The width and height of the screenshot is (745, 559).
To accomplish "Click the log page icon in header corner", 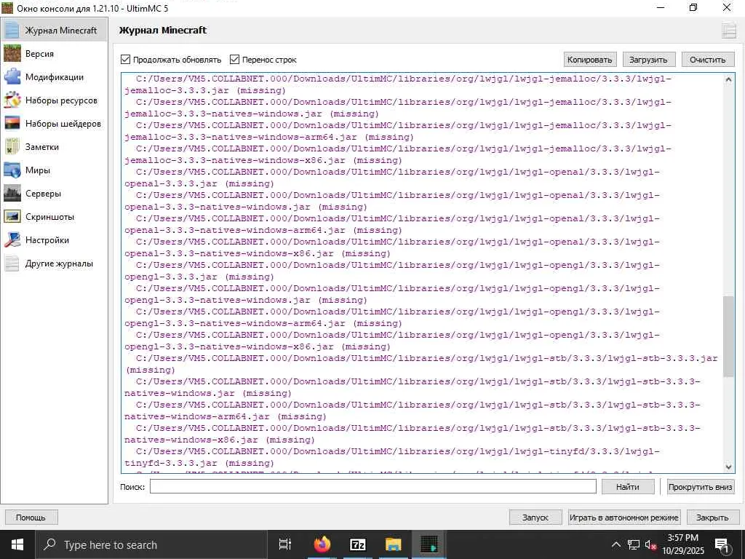I will [728, 30].
